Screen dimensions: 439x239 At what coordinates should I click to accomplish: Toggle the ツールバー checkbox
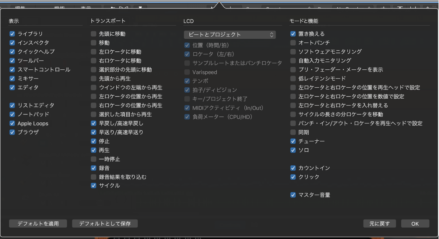pyautogui.click(x=12, y=61)
